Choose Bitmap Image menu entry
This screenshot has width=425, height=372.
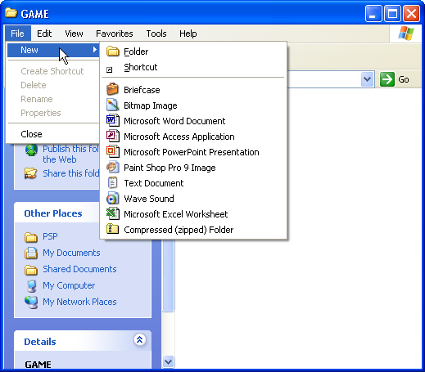[x=193, y=105]
